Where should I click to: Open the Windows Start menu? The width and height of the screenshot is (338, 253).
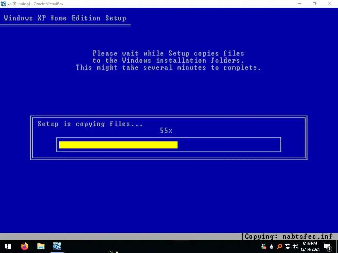pos(8,246)
